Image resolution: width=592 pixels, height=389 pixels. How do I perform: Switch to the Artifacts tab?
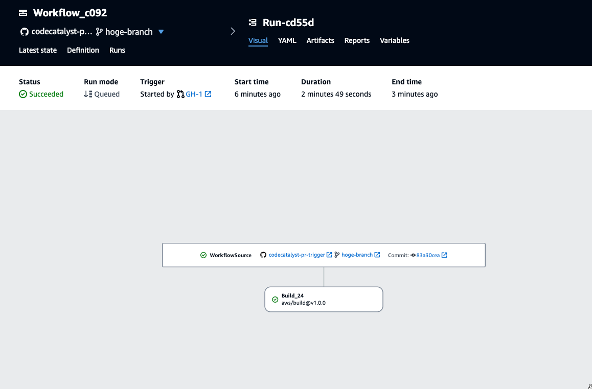[320, 40]
